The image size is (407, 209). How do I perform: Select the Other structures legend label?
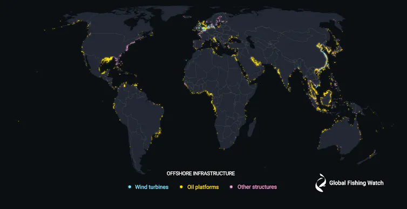[257, 187]
